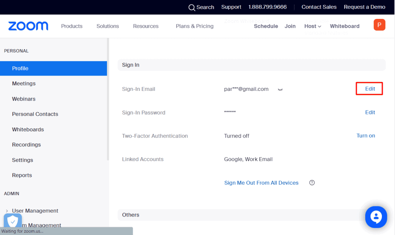Image resolution: width=395 pixels, height=235 pixels.
Task: Expand the User Management section
Action: pos(35,211)
